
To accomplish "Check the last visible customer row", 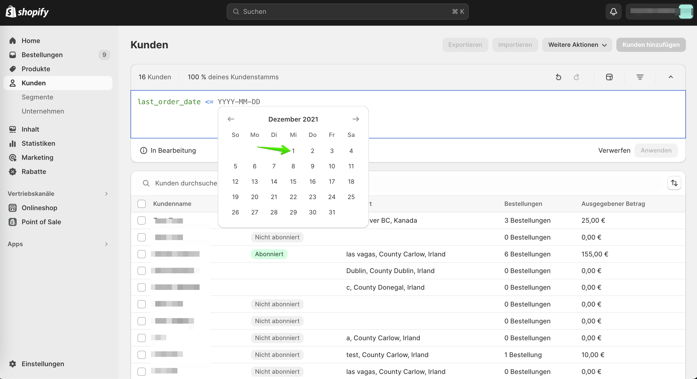I will [x=142, y=371].
